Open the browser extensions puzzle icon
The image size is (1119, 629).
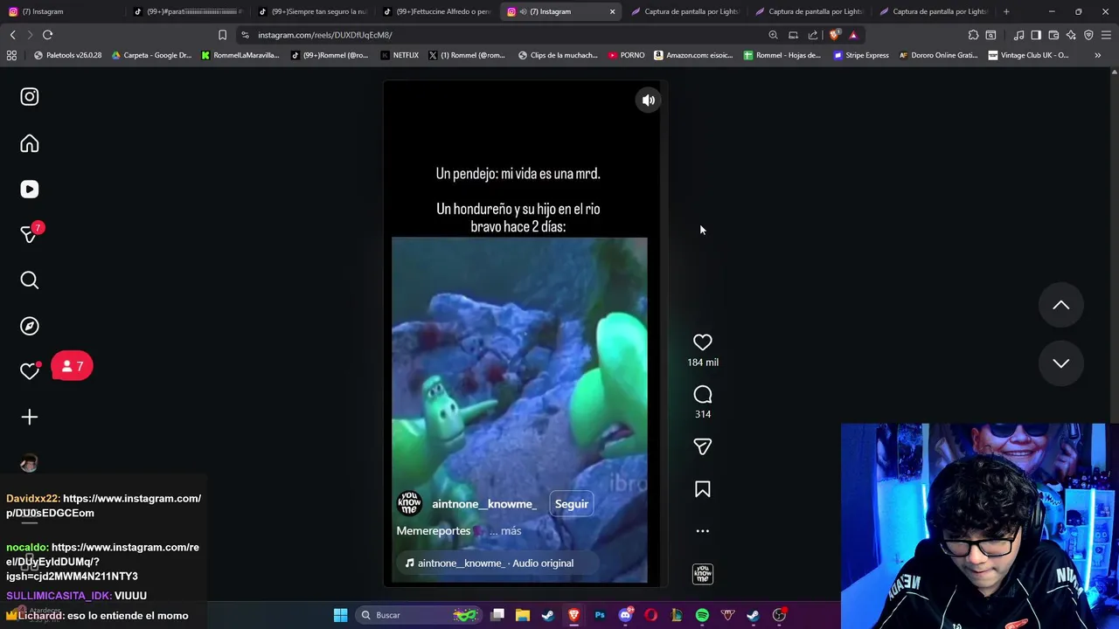[973, 35]
